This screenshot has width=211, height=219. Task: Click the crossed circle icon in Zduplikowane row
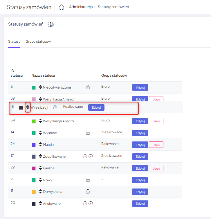[91, 156]
